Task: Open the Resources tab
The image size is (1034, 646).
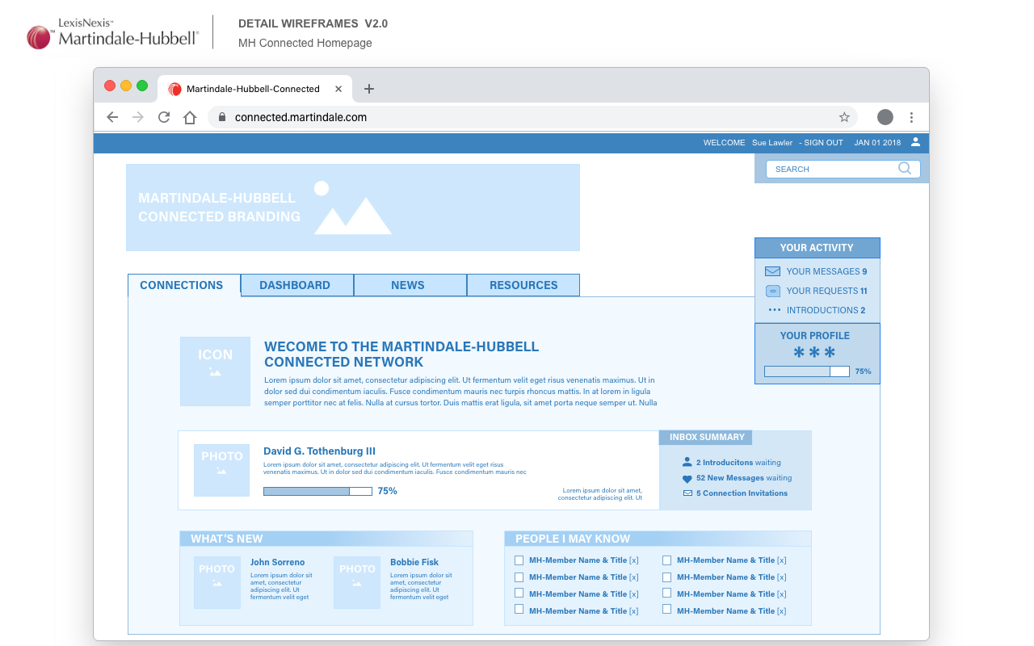Action: pos(523,285)
